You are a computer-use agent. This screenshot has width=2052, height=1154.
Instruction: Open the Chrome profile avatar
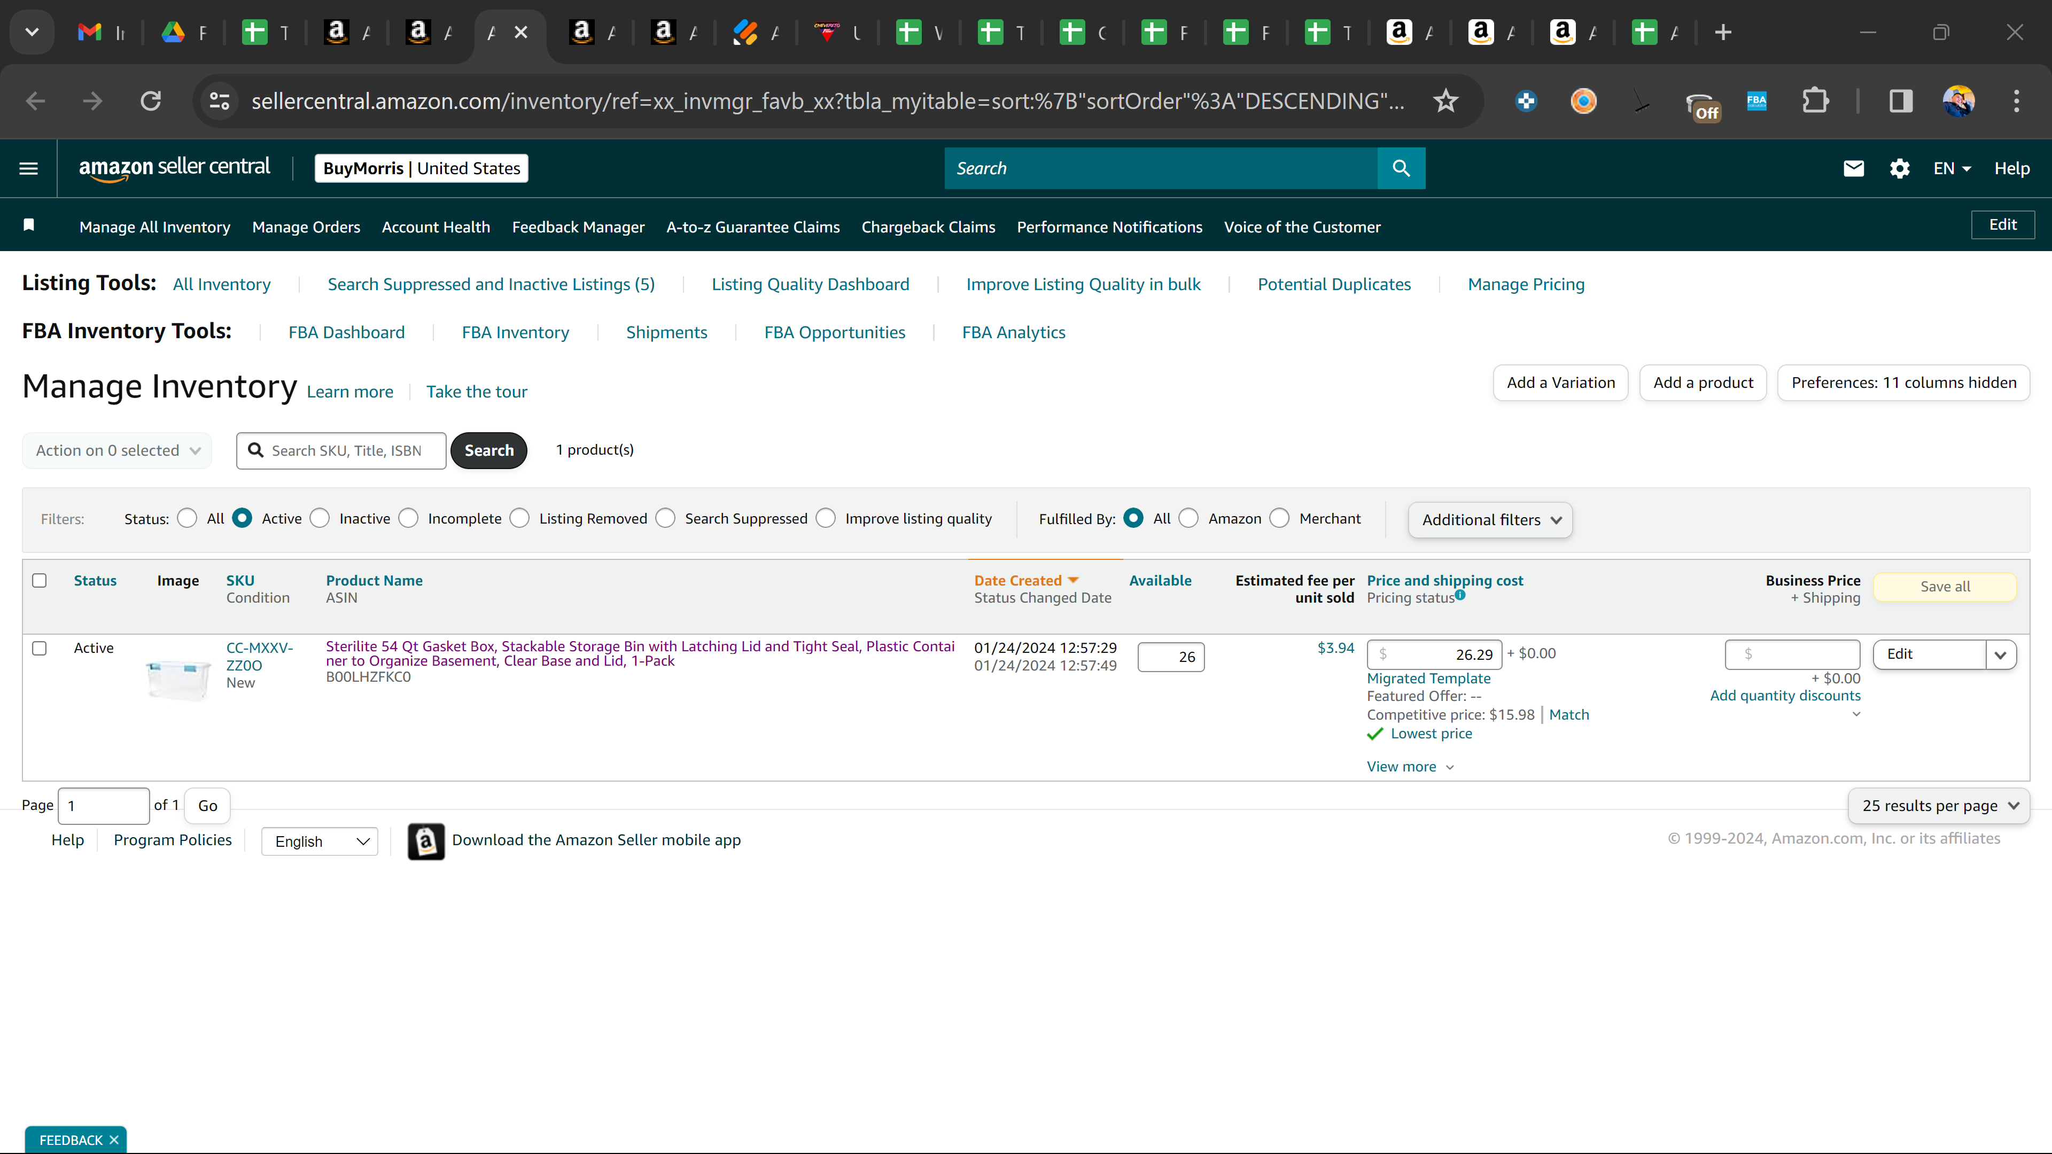coord(1959,101)
